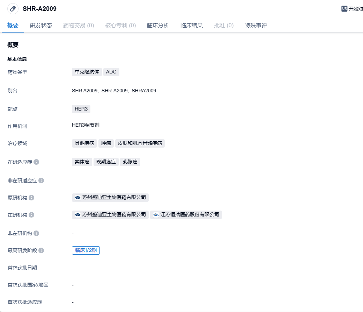Click info icon beside 非在研机构
The height and width of the screenshot is (312, 363).
36,233
